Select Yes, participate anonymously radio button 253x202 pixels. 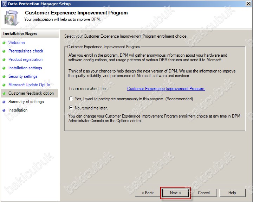[x=71, y=99]
